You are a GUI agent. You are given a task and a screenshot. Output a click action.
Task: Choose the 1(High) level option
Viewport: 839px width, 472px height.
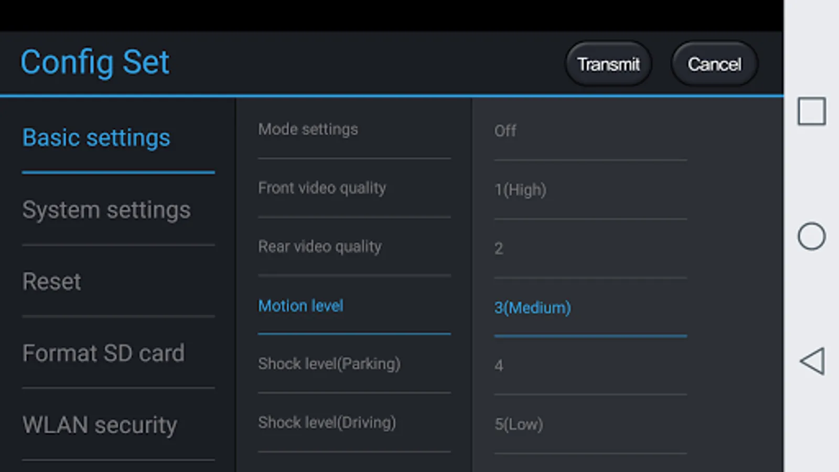(x=520, y=189)
